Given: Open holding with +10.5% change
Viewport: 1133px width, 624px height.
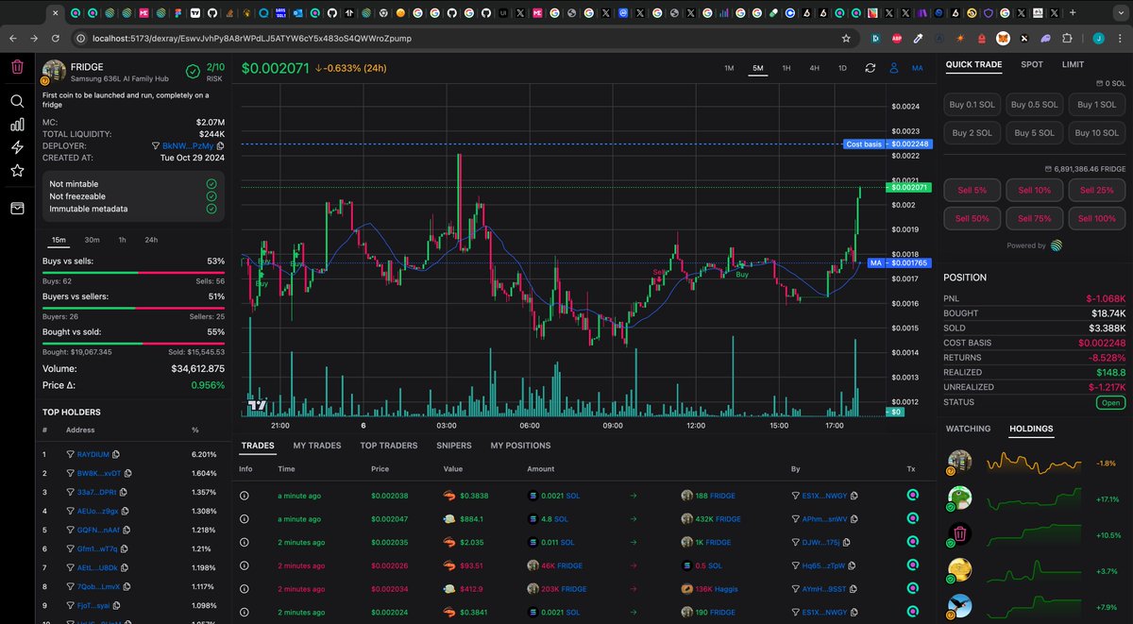Looking at the screenshot, I should tap(1036, 534).
